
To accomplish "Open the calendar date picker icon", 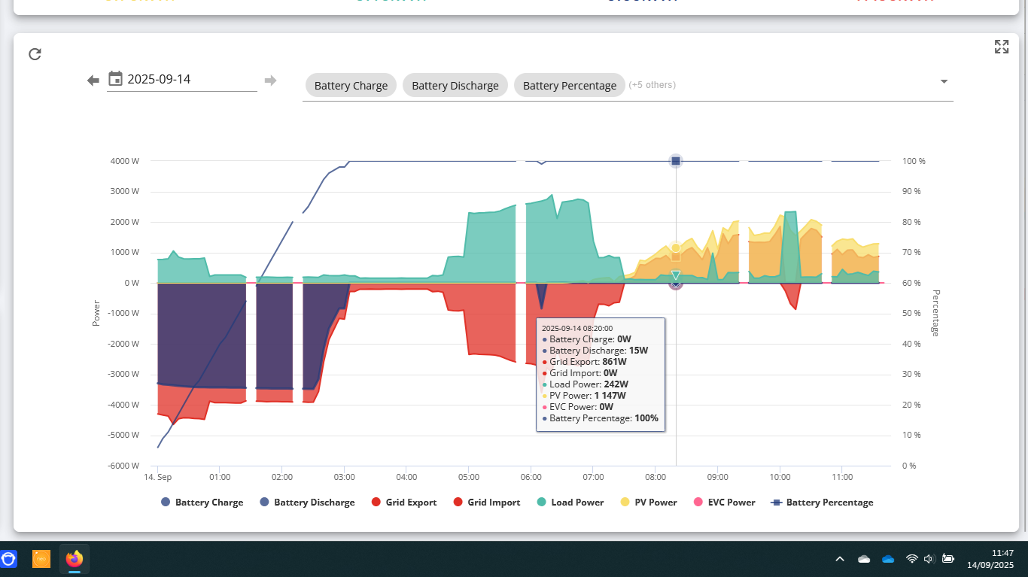I will [116, 79].
